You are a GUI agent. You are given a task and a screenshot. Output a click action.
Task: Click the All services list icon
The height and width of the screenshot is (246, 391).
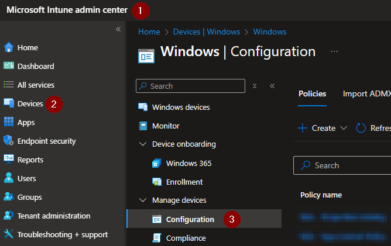point(9,84)
